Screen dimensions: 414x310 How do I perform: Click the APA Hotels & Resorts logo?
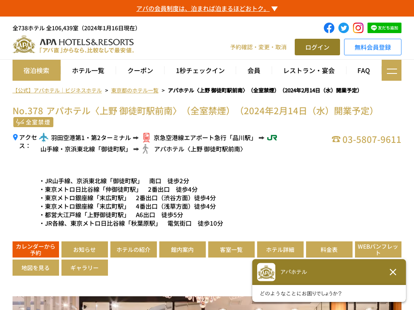(x=74, y=45)
